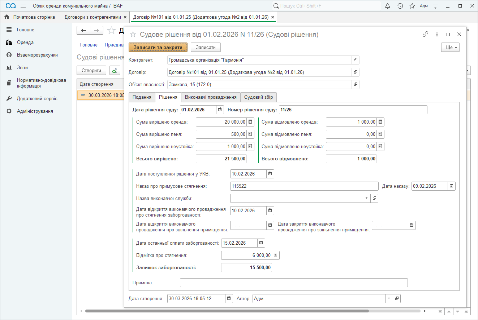Open the Взаєморозрахунки sidebar section
Screen dimensions: 478x320
click(x=37, y=55)
